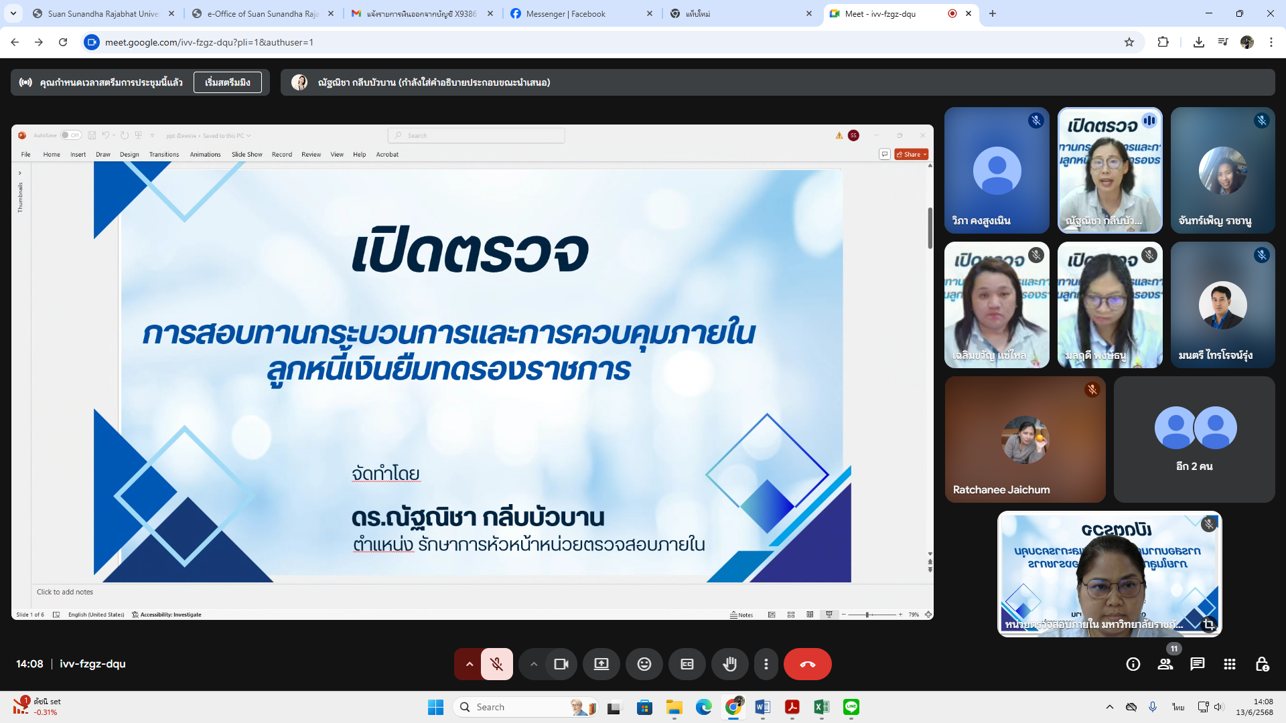Click the raise hand icon
The width and height of the screenshot is (1286, 723).
[729, 664]
